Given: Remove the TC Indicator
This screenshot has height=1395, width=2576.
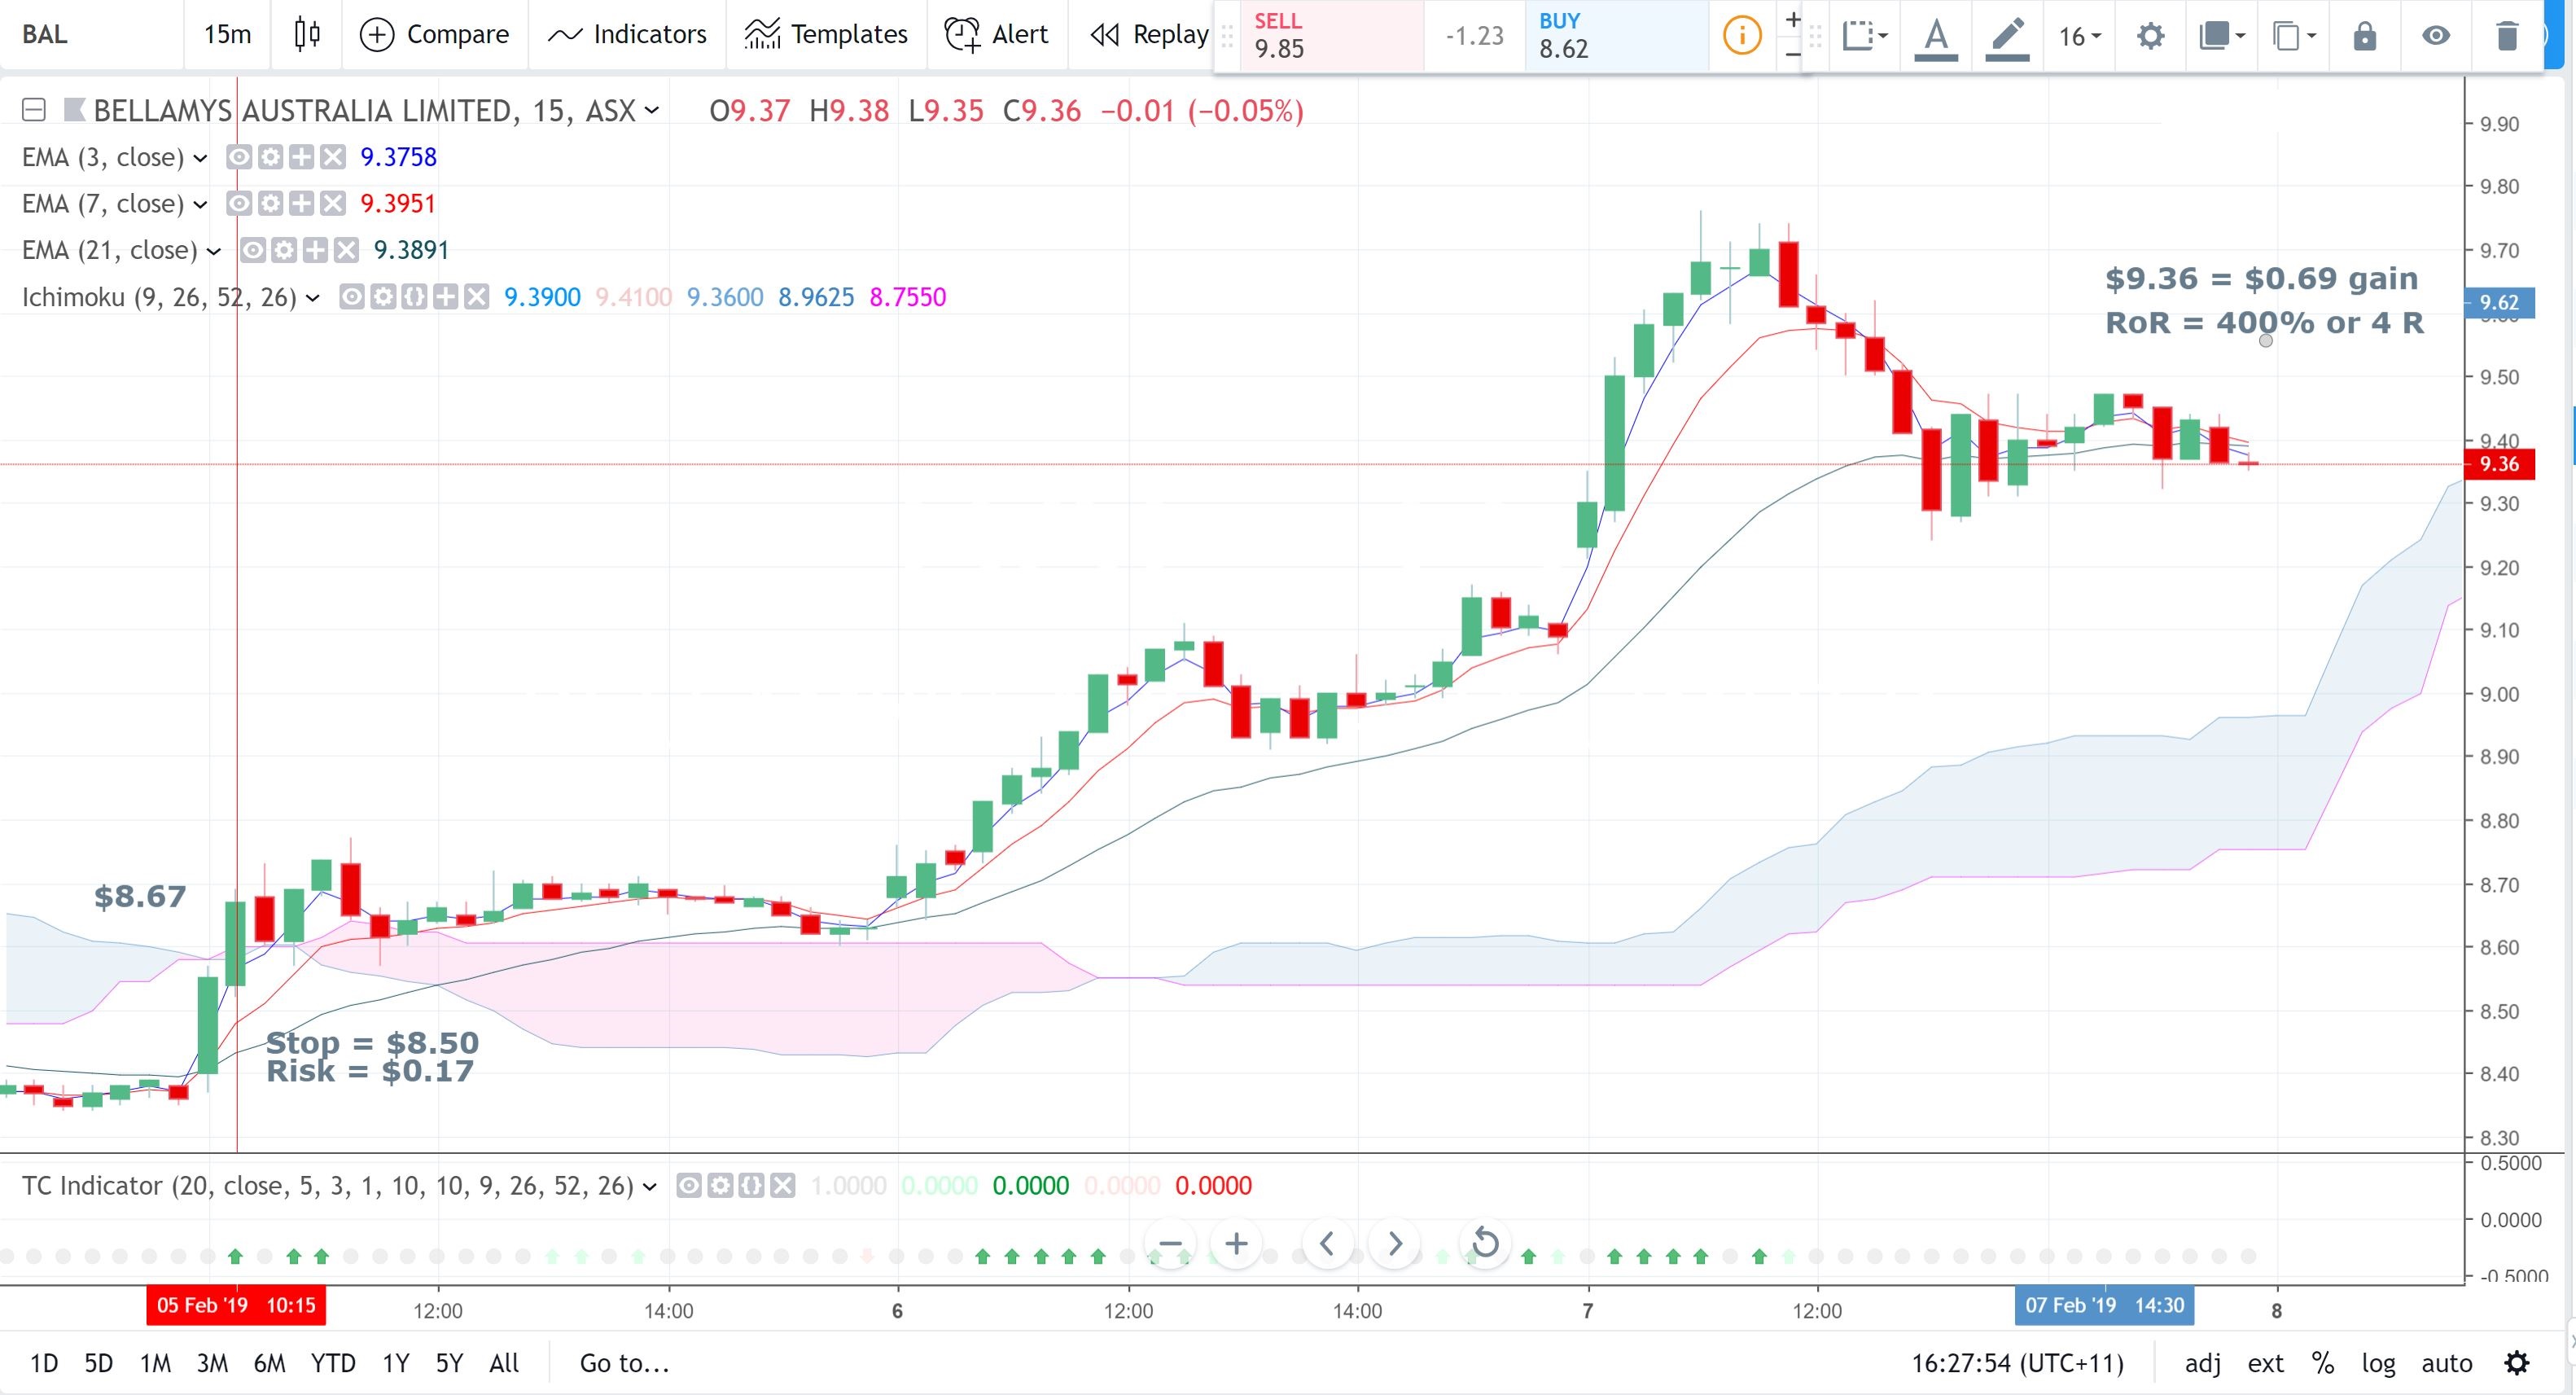Looking at the screenshot, I should pos(783,1186).
